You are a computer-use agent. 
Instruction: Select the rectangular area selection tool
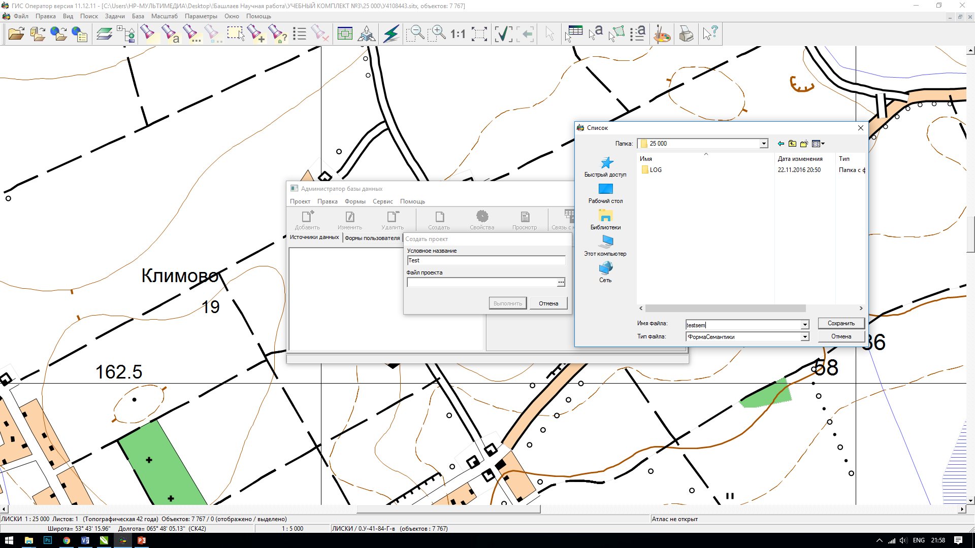coord(235,34)
